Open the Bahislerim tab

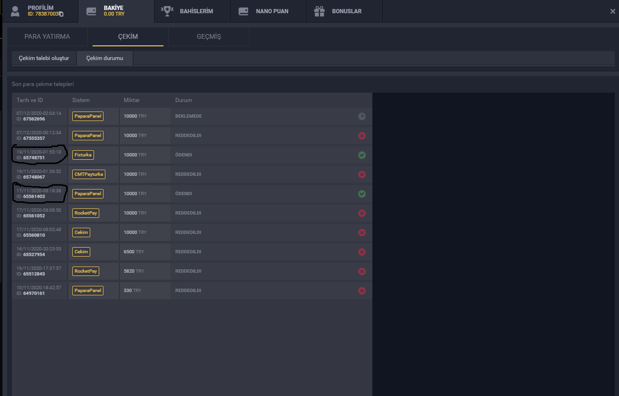[192, 11]
